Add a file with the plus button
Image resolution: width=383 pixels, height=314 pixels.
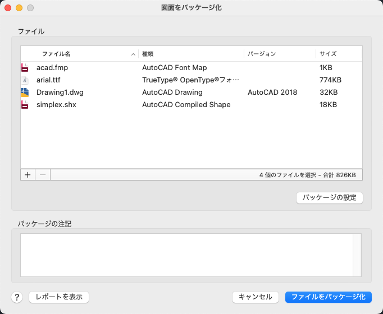[28, 175]
